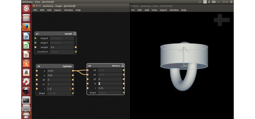This screenshot has width=255, height=119.
Task: Click the z0 output port on Cylinder node
Action: click(73, 80)
